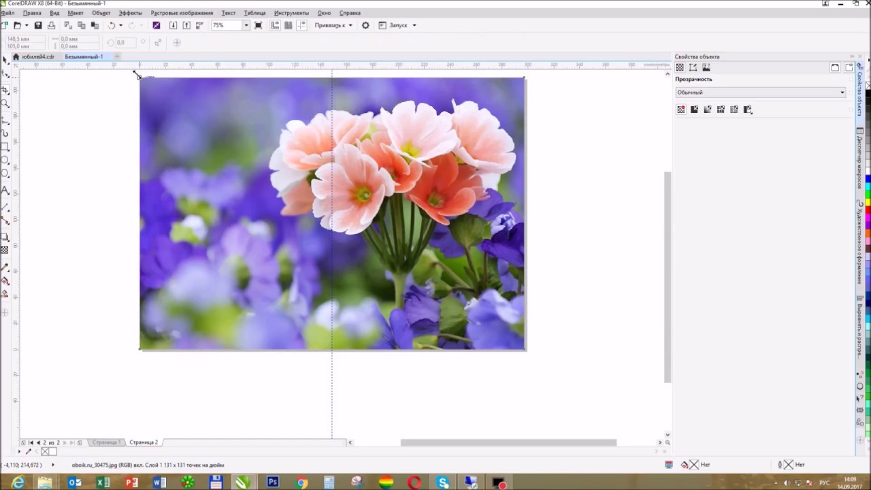Open the "Эффекты" menu

click(x=130, y=13)
